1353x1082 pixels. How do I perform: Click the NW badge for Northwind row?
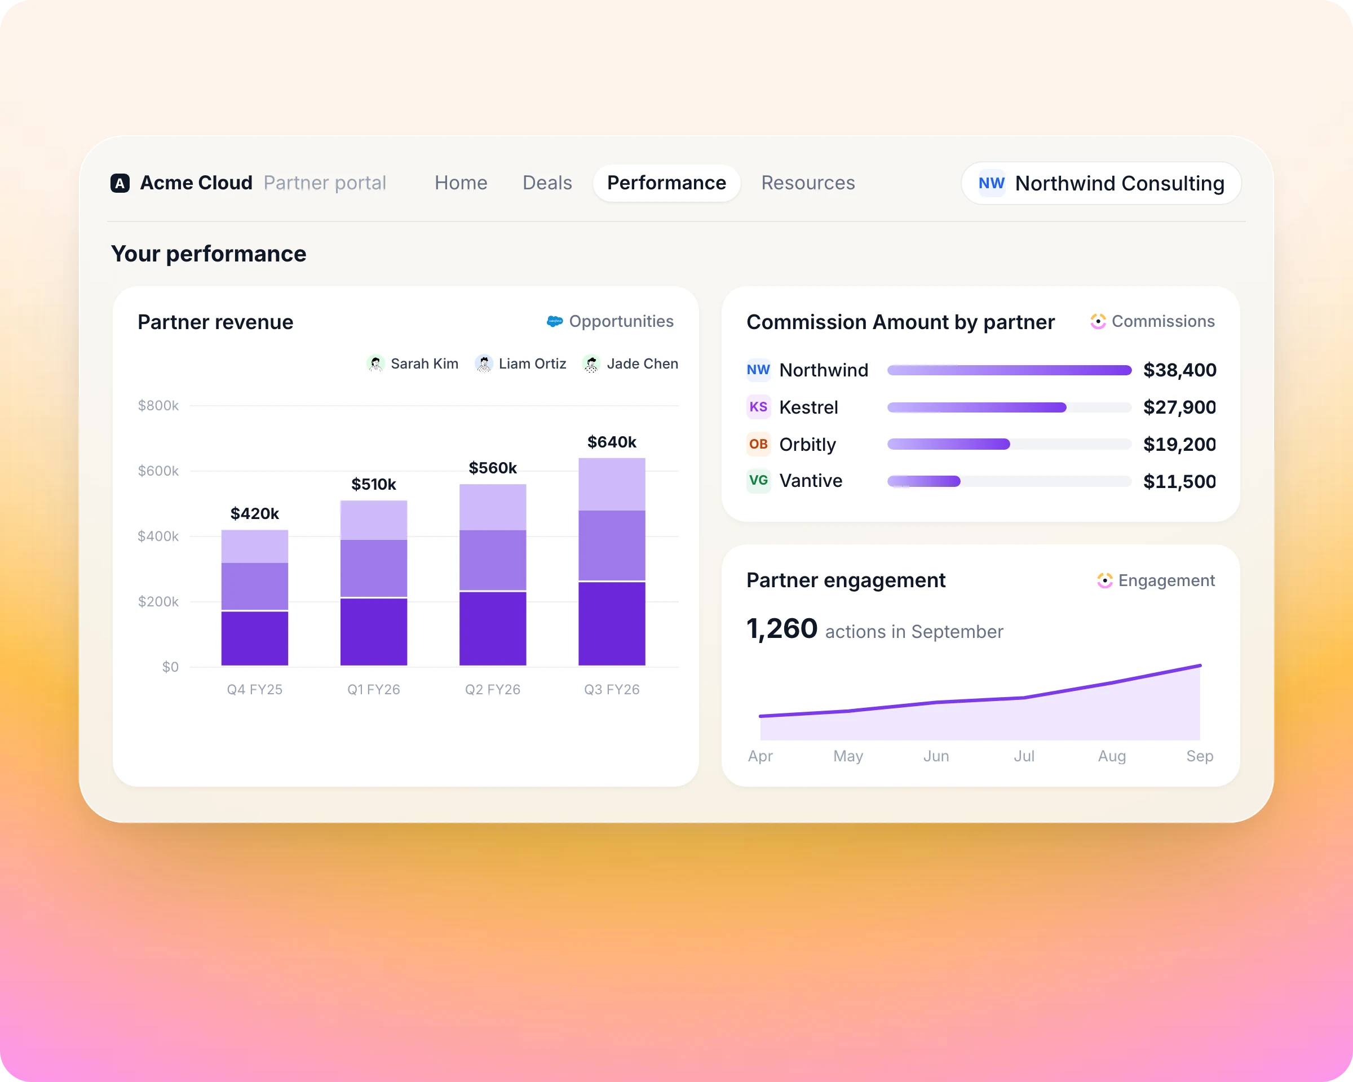758,370
